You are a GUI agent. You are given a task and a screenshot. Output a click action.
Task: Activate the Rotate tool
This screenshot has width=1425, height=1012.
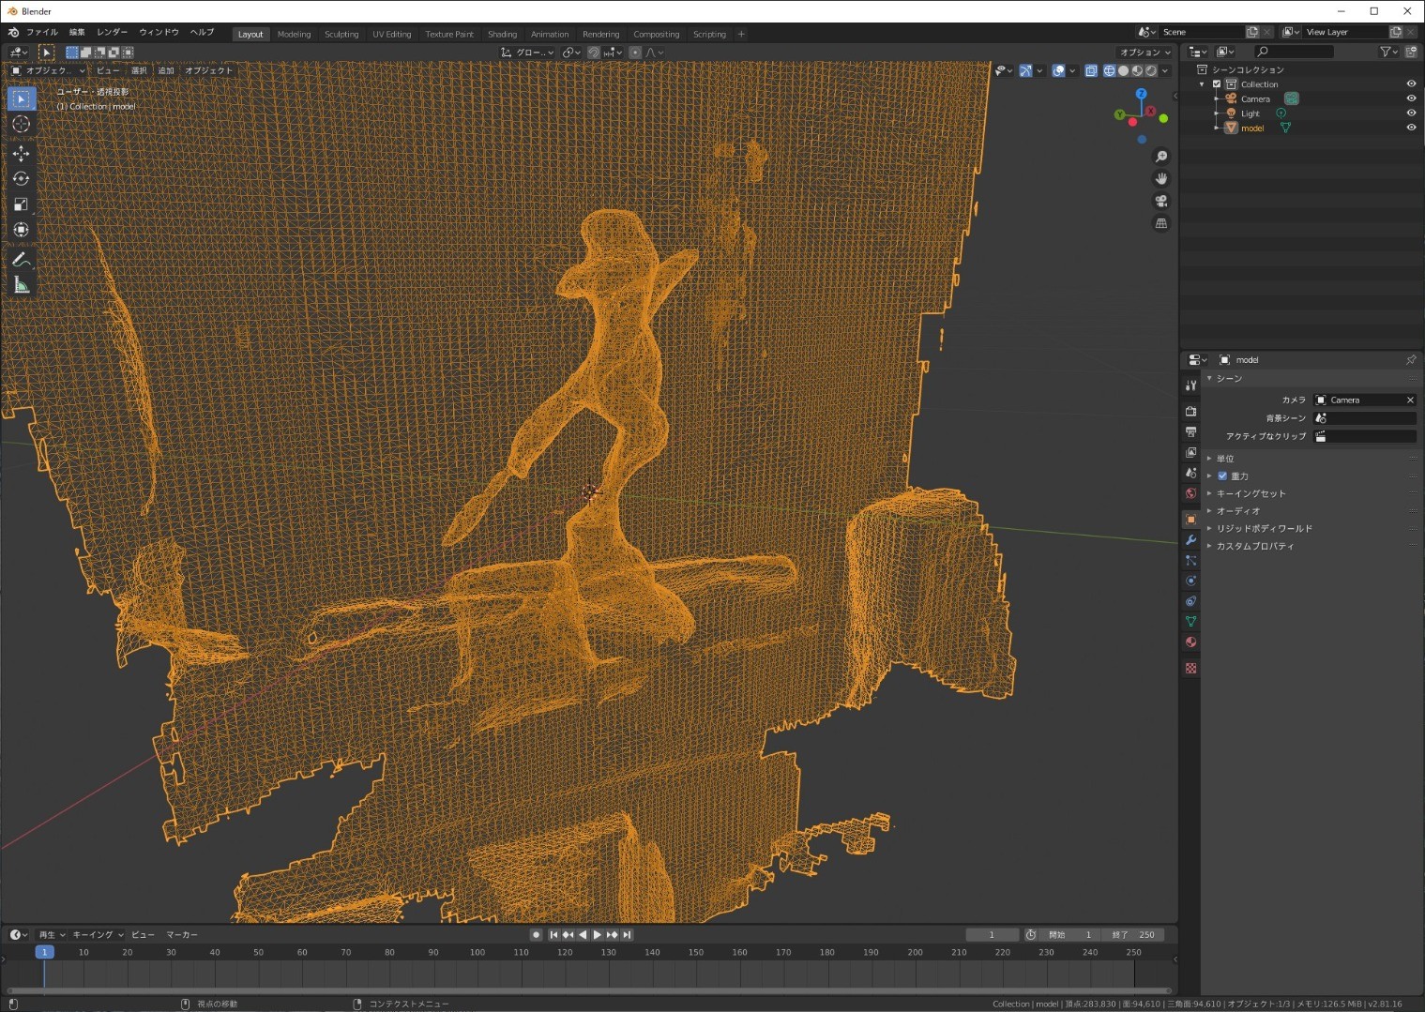pos(21,178)
